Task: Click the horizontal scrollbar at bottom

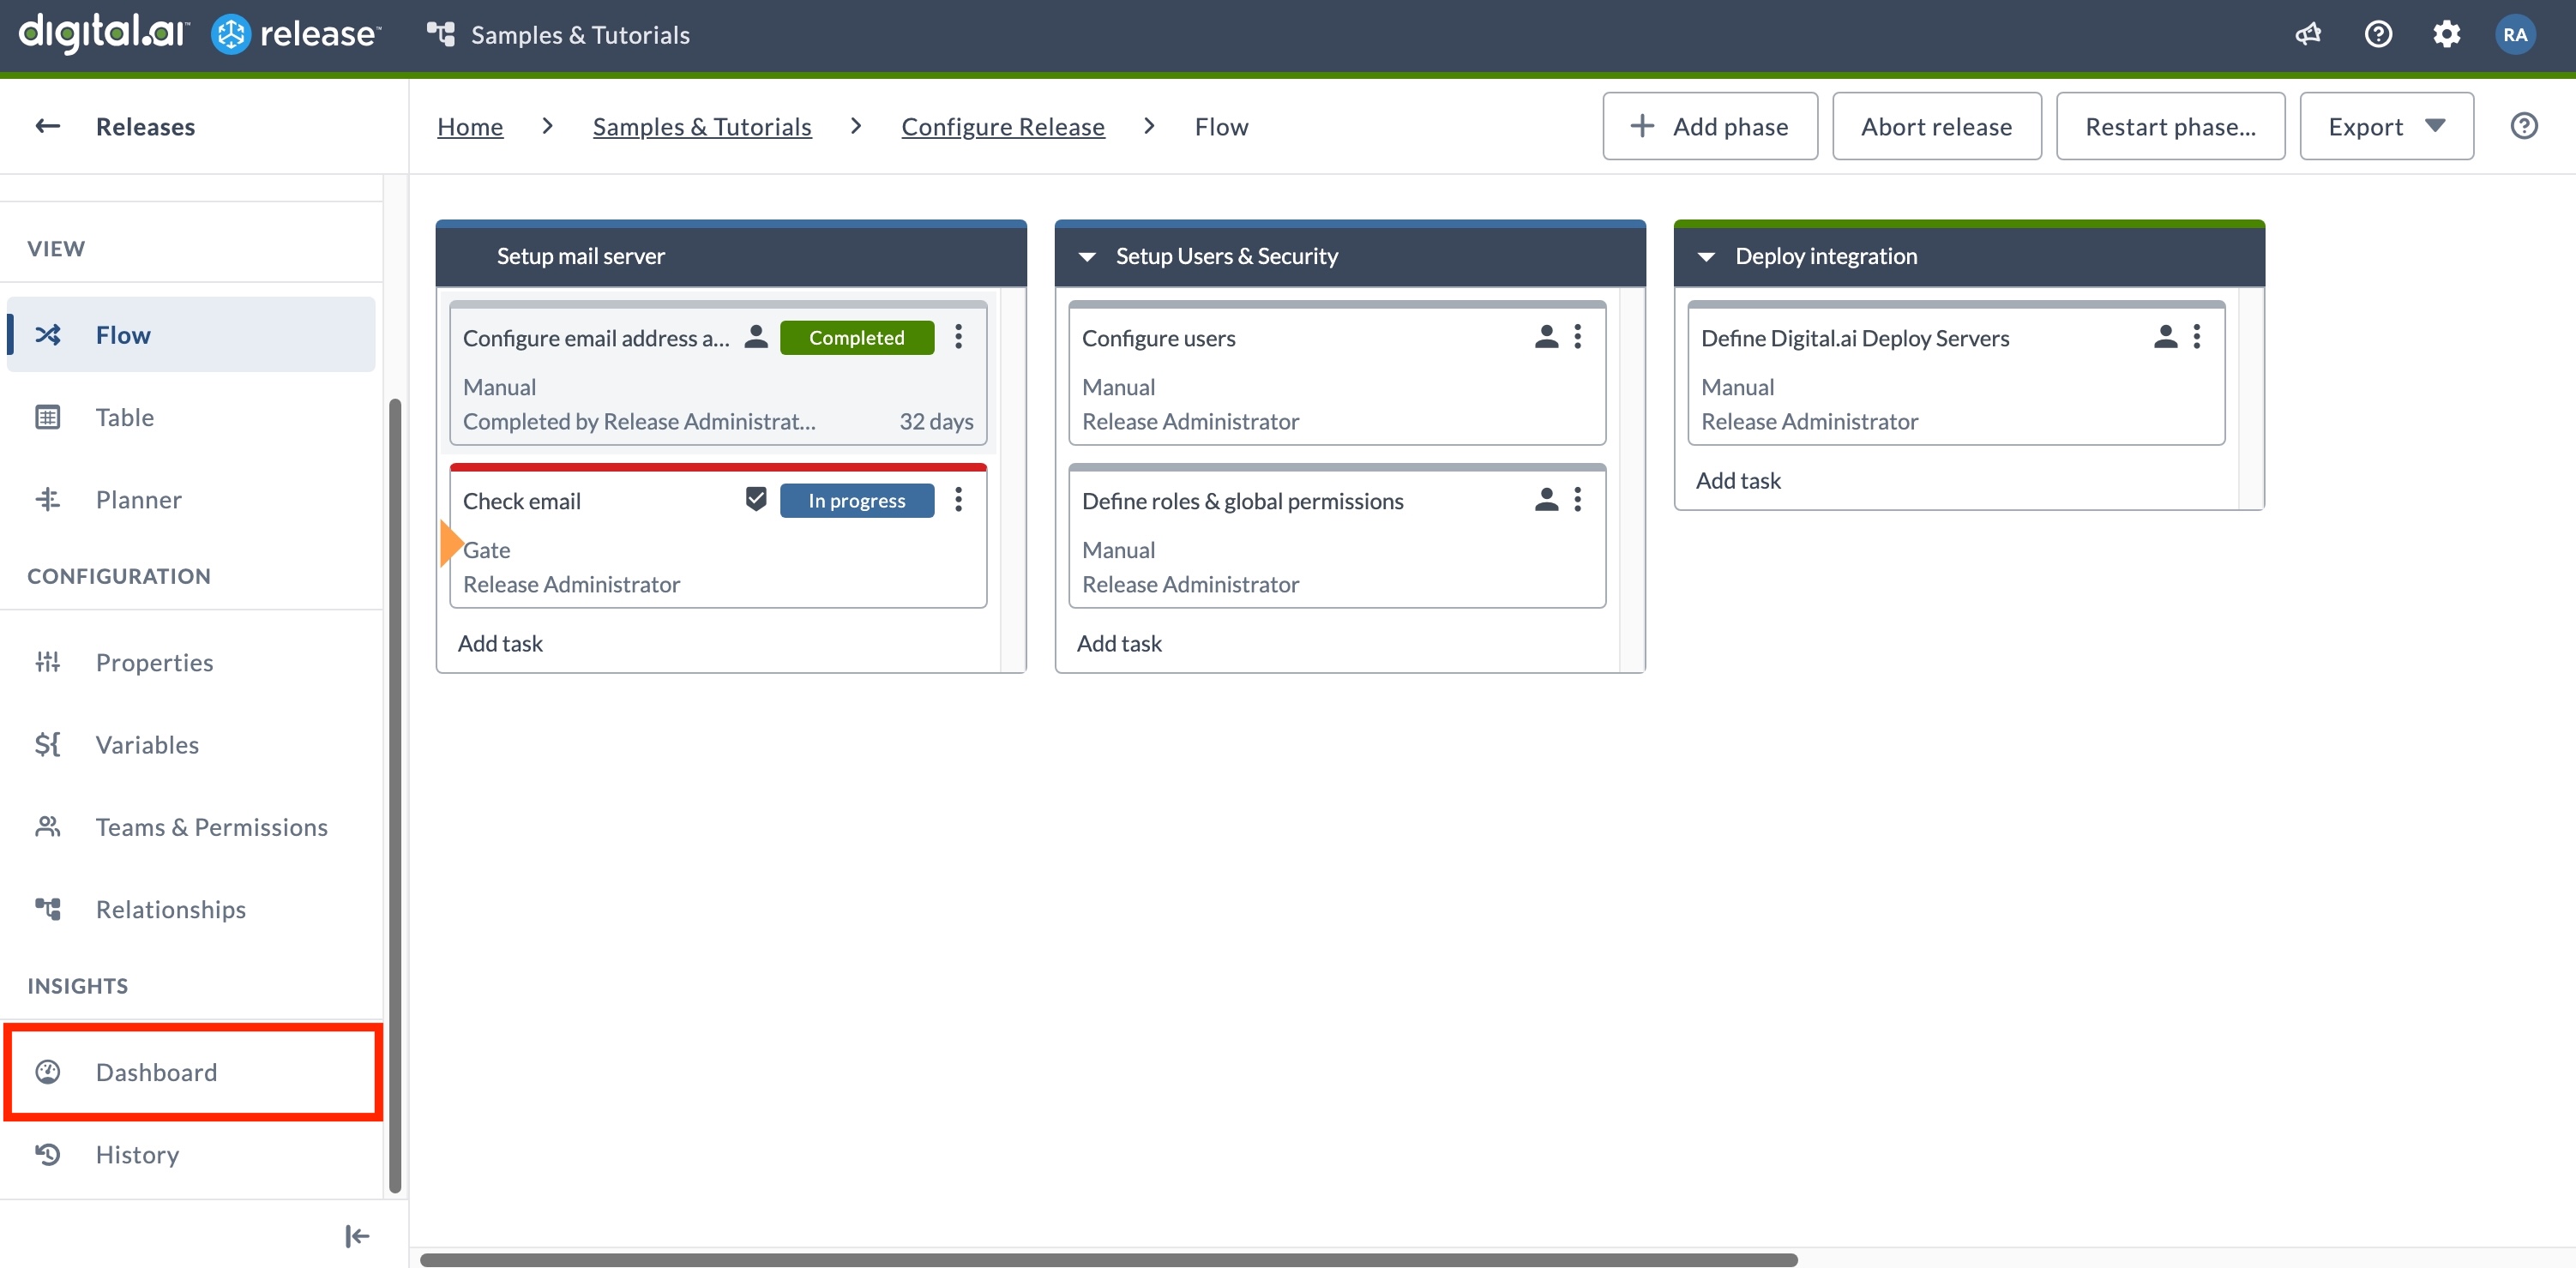Action: (1108, 1259)
